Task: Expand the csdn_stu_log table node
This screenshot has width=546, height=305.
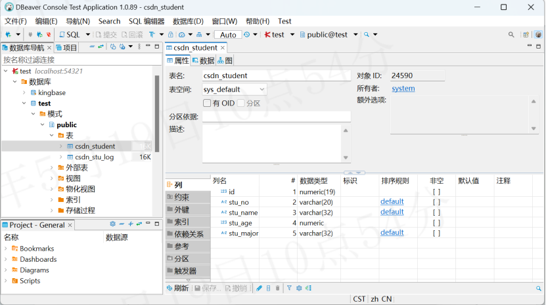Action: tap(61, 157)
